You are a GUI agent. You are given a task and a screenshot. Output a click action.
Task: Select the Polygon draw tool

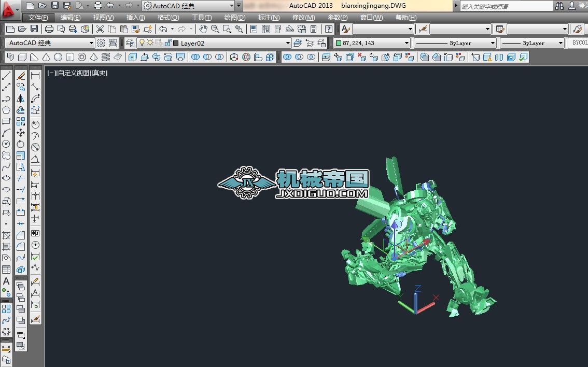(x=6, y=110)
